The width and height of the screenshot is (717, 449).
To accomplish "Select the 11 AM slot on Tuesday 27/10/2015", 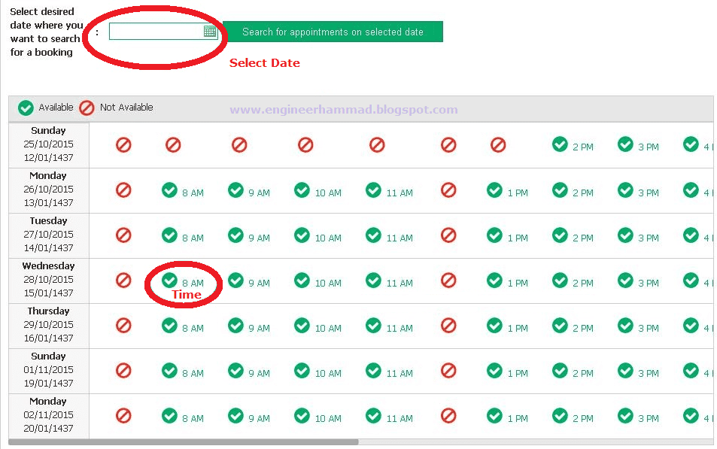I will (373, 235).
